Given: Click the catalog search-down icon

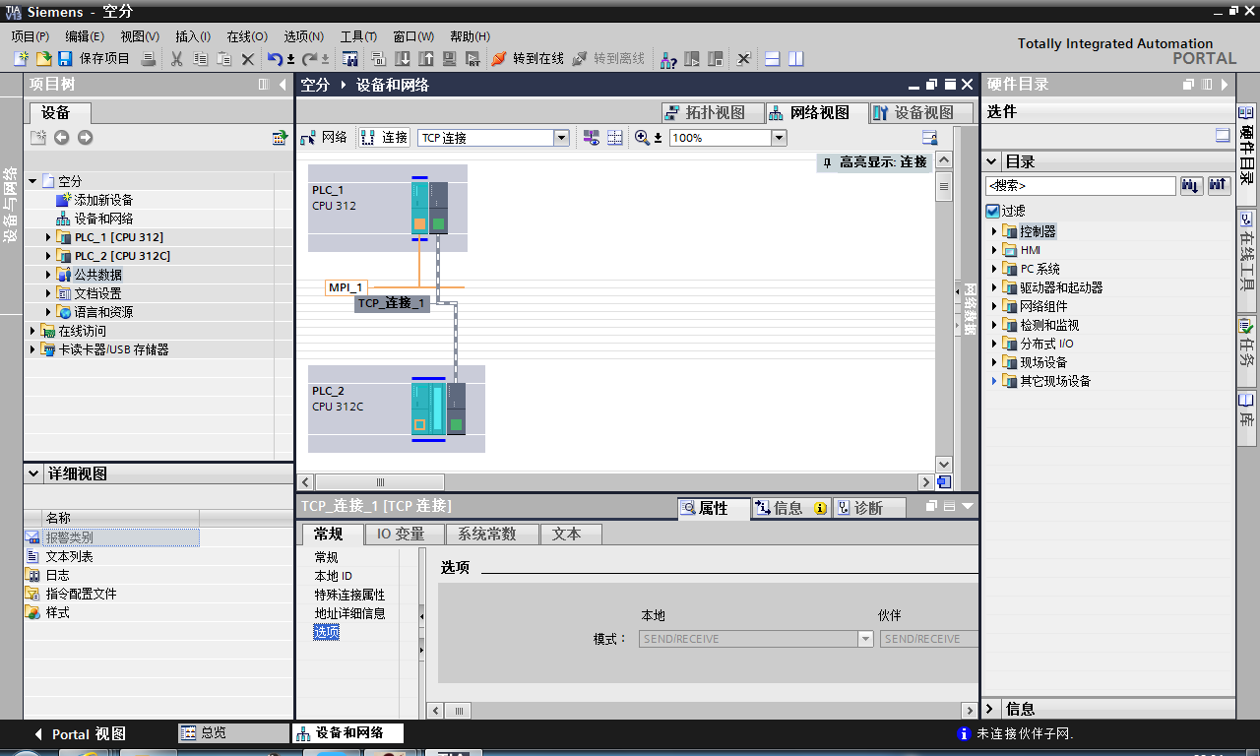Looking at the screenshot, I should pos(1191,185).
